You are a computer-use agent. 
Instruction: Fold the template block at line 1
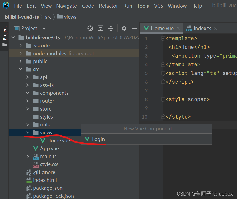pyautogui.click(x=163, y=39)
